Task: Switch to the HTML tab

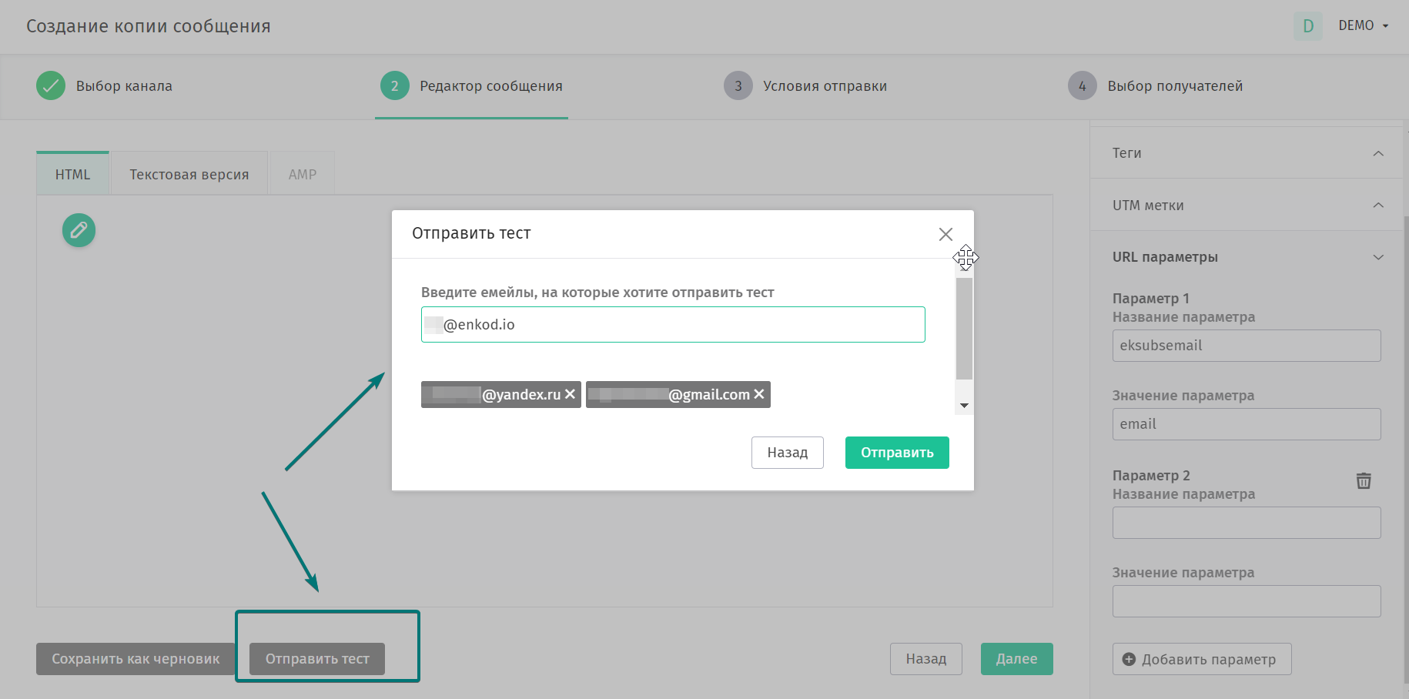Action: 73,174
